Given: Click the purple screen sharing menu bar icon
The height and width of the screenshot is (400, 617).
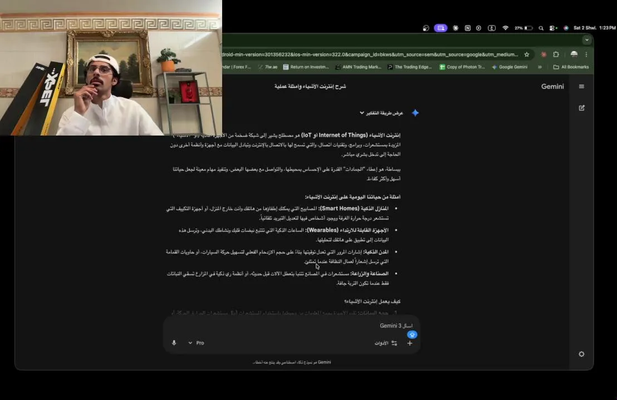Looking at the screenshot, I should [x=440, y=28].
